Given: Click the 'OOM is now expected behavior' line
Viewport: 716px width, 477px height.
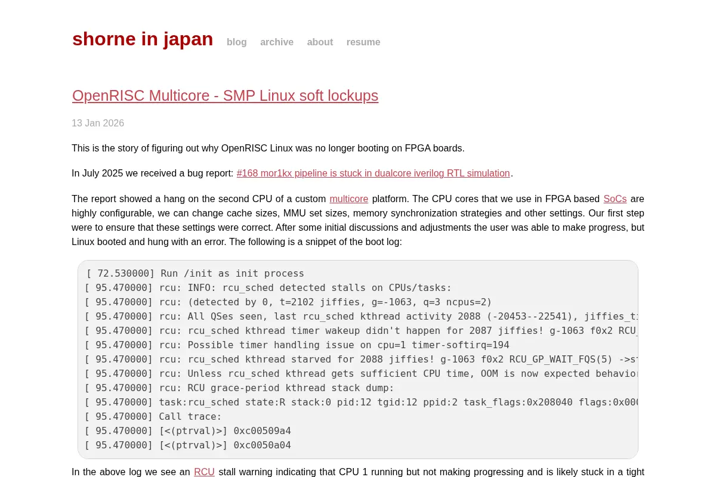Looking at the screenshot, I should [x=362, y=374].
